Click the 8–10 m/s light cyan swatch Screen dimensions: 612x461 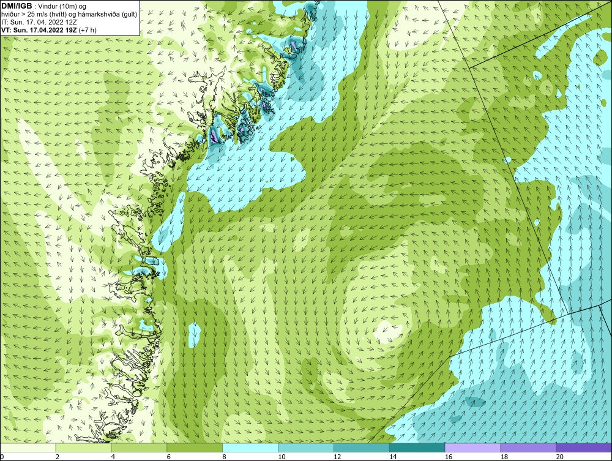tap(250, 448)
